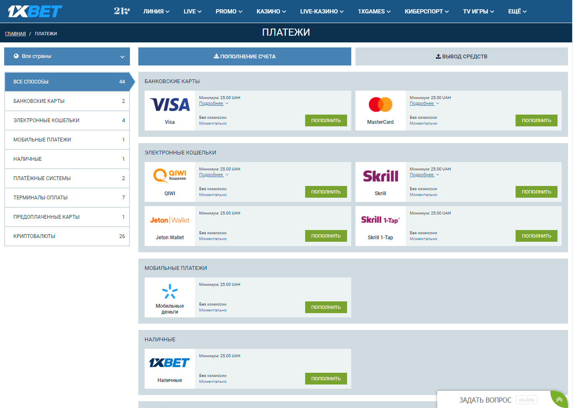Select the 1XBET Наличные logo
This screenshot has height=408, width=573.
pos(170,363)
